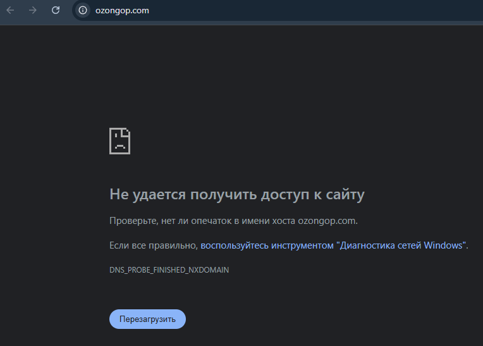This screenshot has height=346, width=483.
Task: Go back with the browser back arrow
Action: (x=10, y=11)
